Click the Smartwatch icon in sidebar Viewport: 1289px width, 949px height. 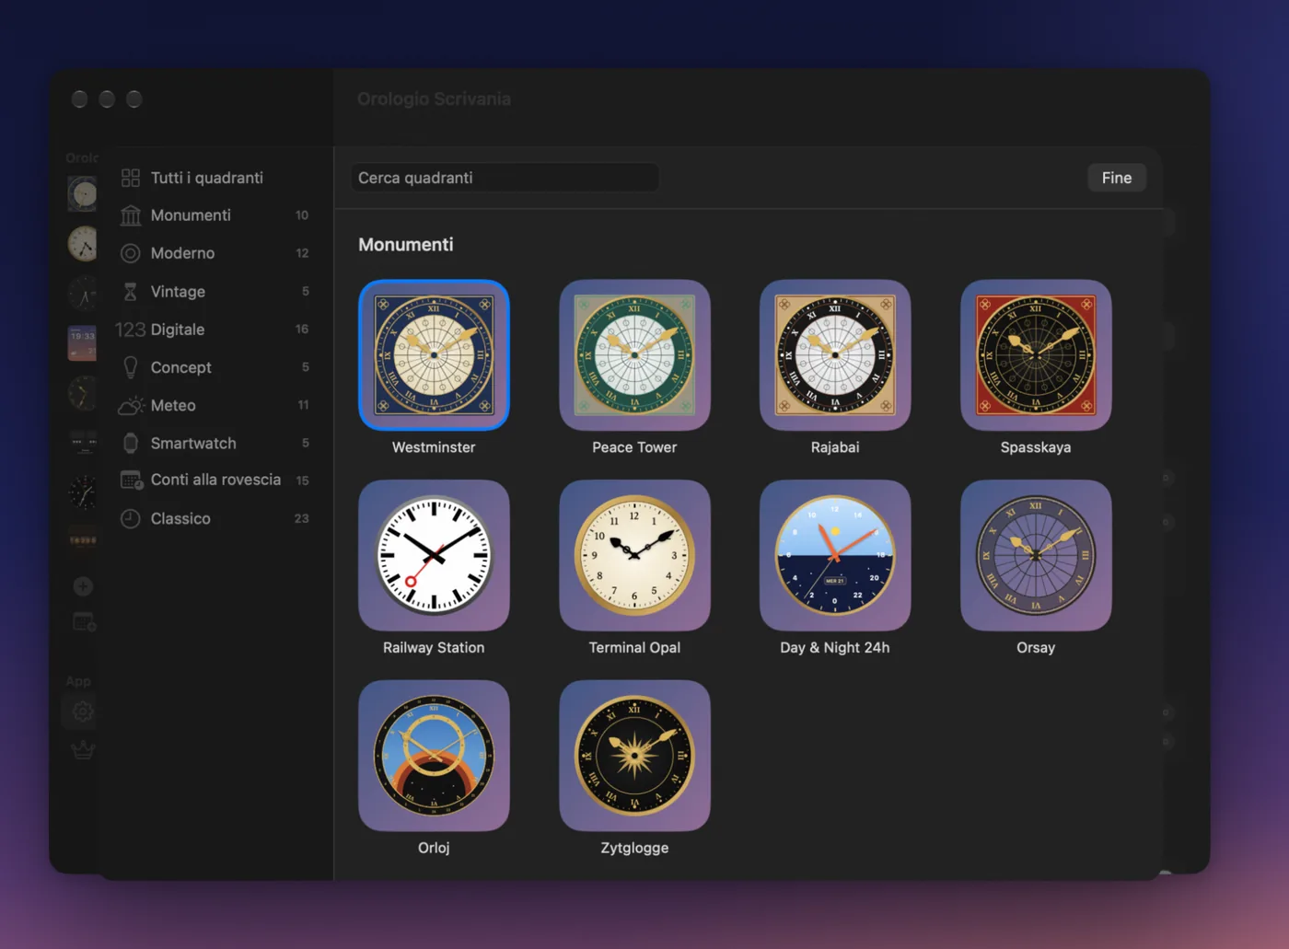point(131,443)
